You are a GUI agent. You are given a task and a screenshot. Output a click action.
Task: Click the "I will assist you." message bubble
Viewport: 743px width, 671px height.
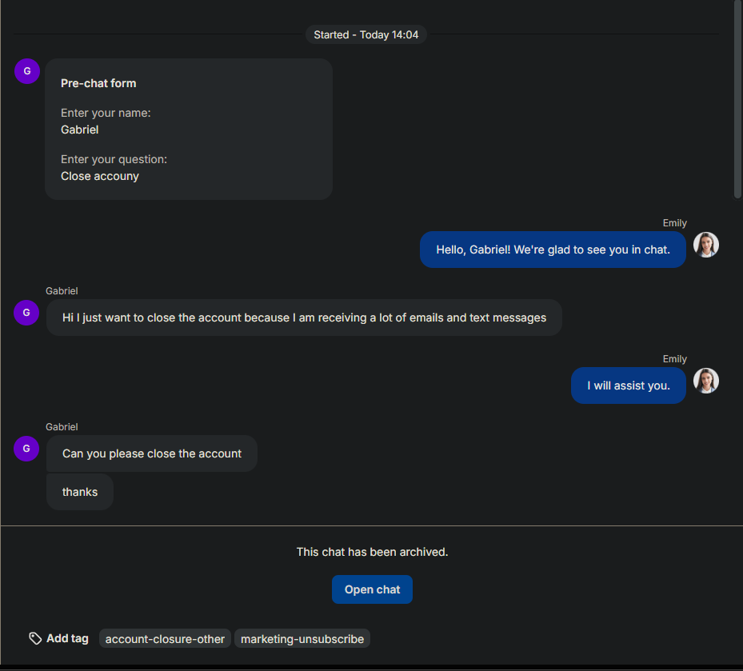(x=628, y=385)
